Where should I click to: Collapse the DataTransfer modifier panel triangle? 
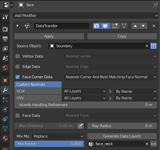click(18, 26)
